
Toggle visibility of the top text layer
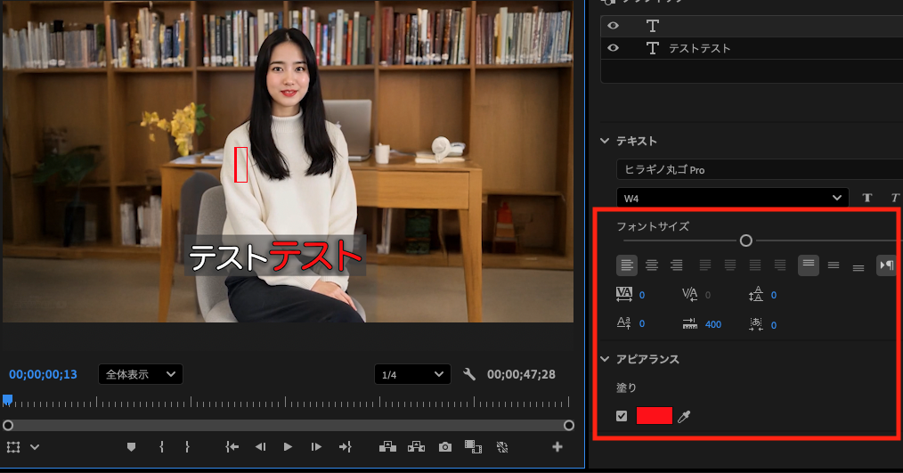[x=613, y=26]
